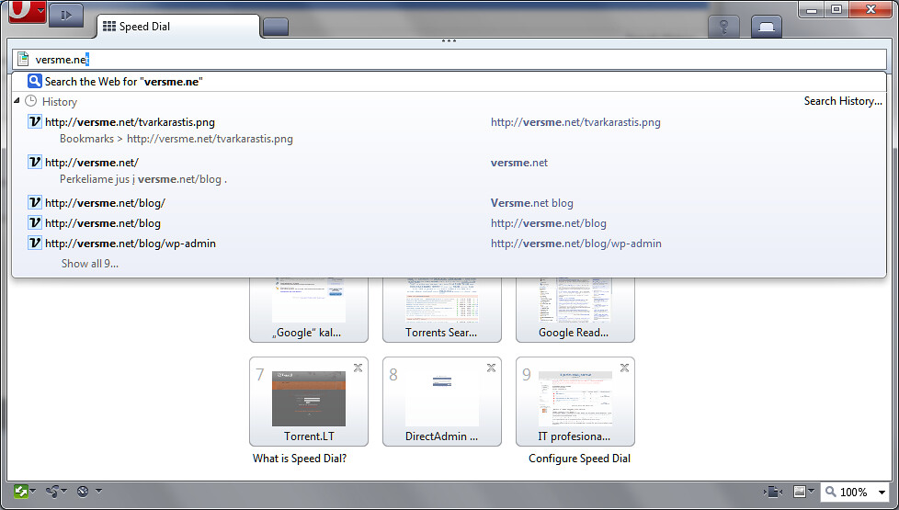Remove the Torrent.LT speed dial entry

pos(358,368)
